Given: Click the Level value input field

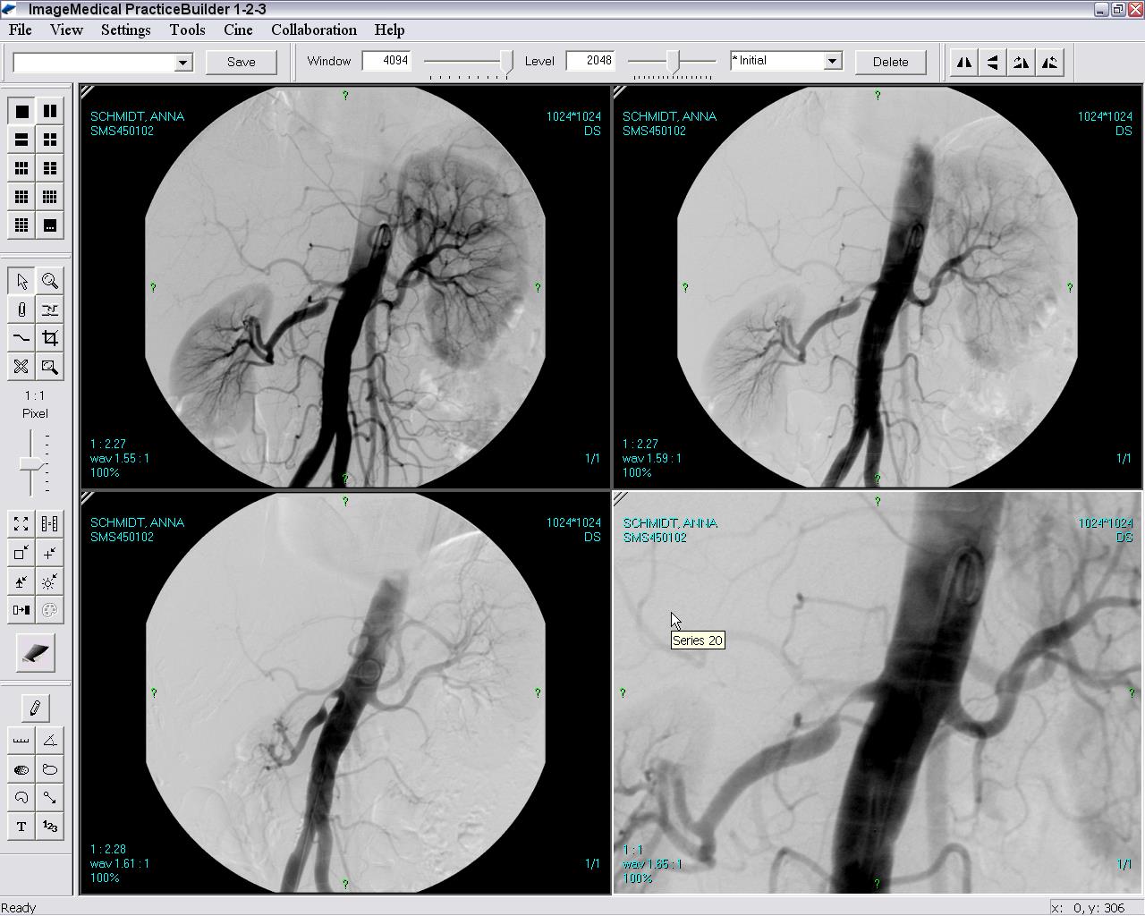Looking at the screenshot, I should tap(590, 61).
